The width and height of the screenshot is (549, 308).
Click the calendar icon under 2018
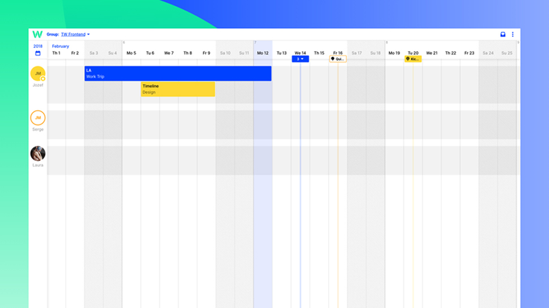point(38,53)
